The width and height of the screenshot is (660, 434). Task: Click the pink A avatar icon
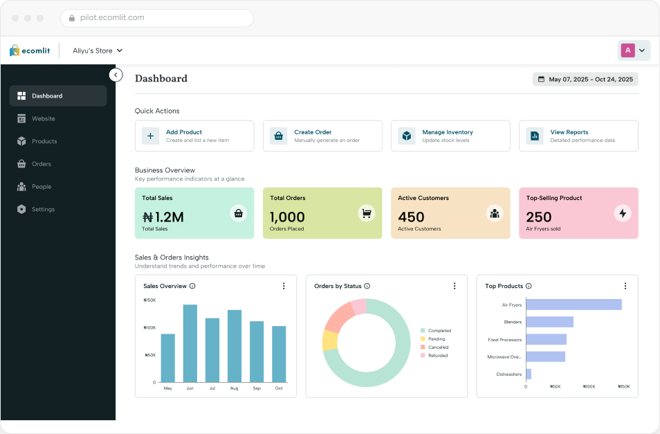click(x=627, y=51)
